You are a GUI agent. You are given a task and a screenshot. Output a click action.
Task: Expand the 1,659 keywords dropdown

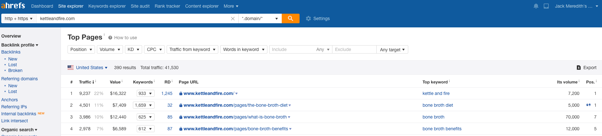(x=144, y=105)
